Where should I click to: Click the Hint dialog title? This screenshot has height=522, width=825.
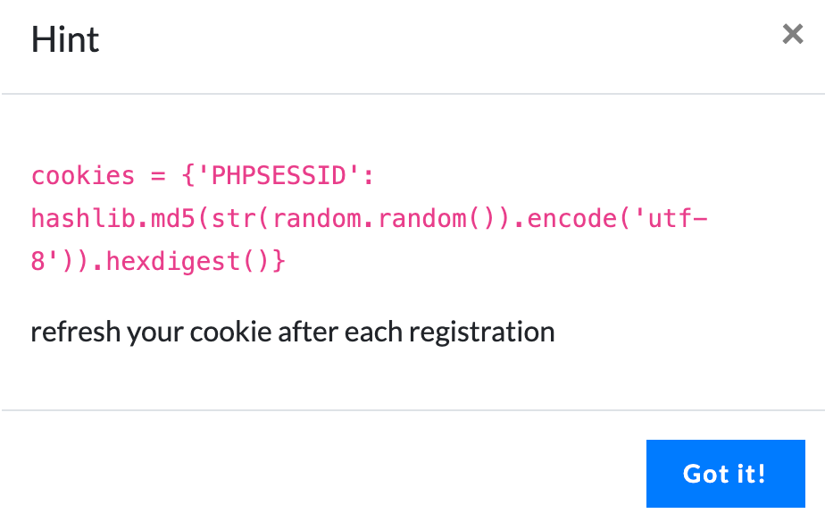[x=65, y=39]
